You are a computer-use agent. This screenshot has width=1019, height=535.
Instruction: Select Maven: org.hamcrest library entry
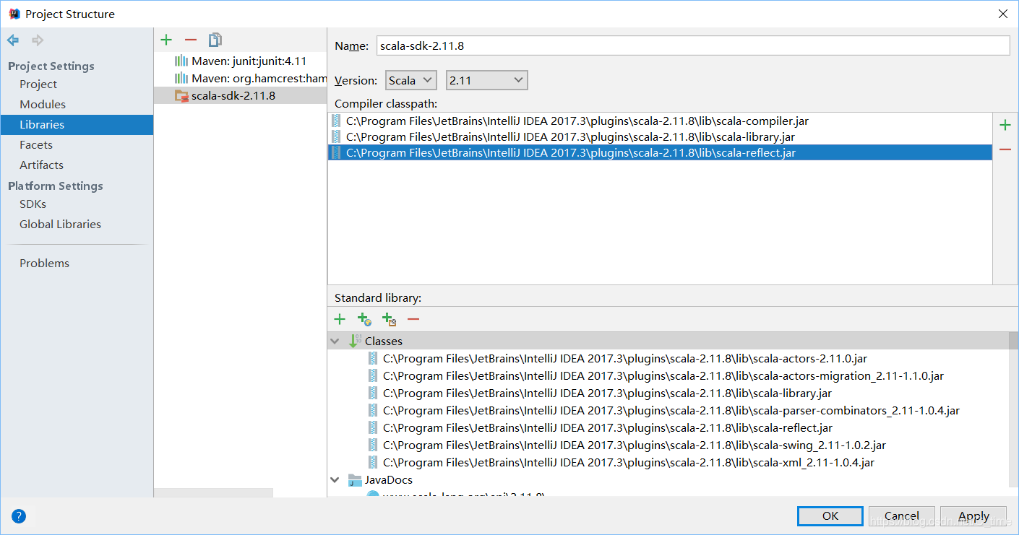(241, 78)
